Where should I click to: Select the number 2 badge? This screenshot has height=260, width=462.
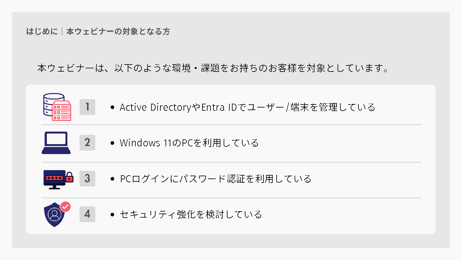[x=87, y=143]
